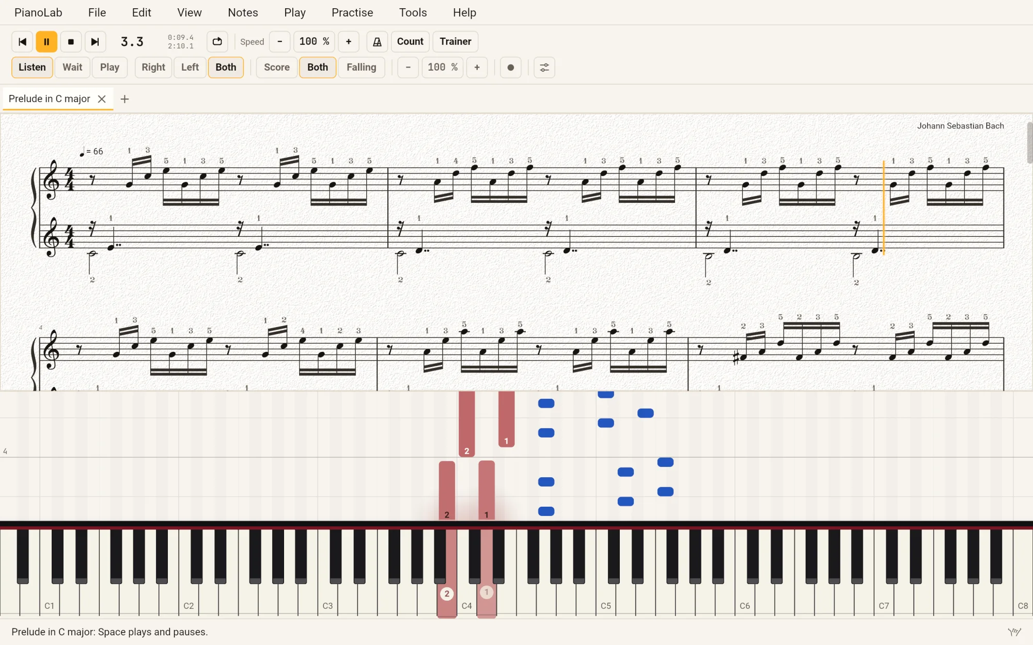Screen dimensions: 1033x645
Task: Decrease playback speed with minus
Action: pos(280,42)
